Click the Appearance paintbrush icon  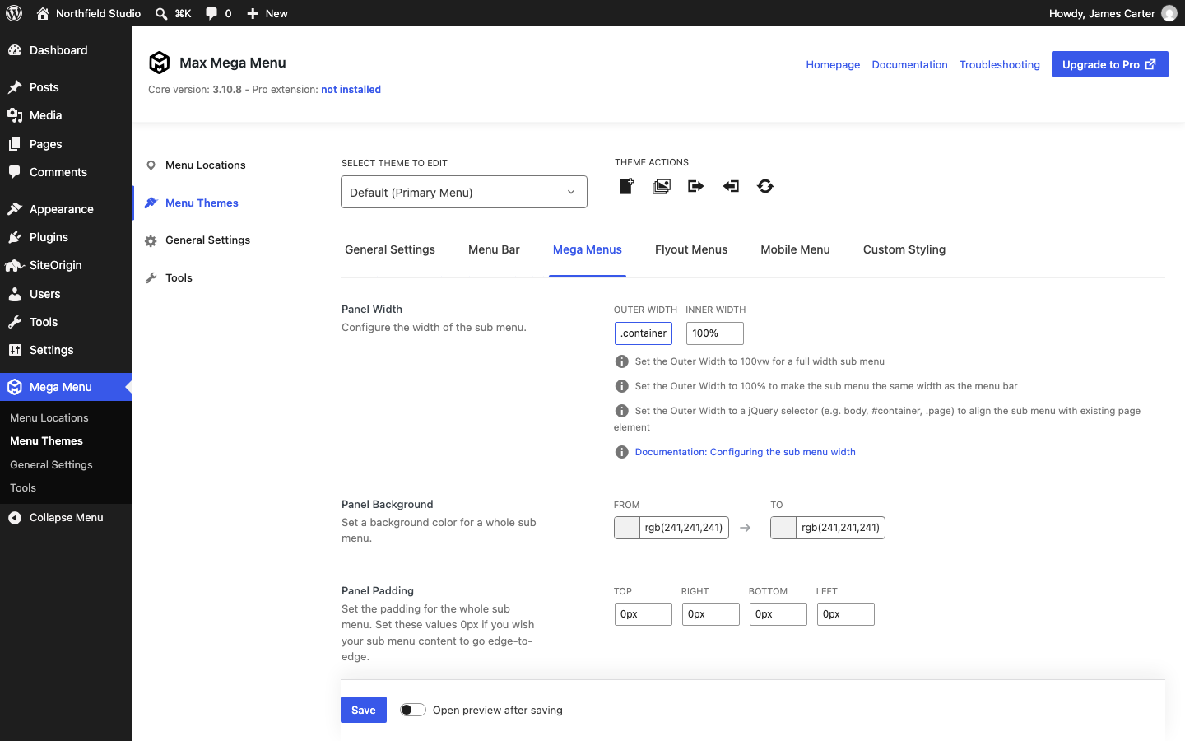(15, 209)
